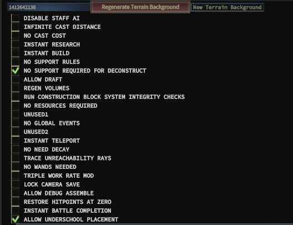
Task: Uncheck NO SUPPORT REQUIRED FOR DECONSTRUCT
Action: click(x=16, y=71)
